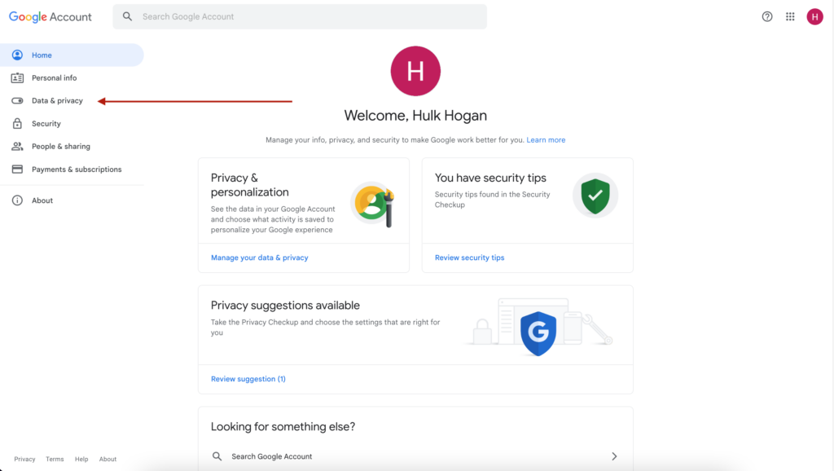
Task: Click Manage your data & privacy
Action: click(257, 258)
